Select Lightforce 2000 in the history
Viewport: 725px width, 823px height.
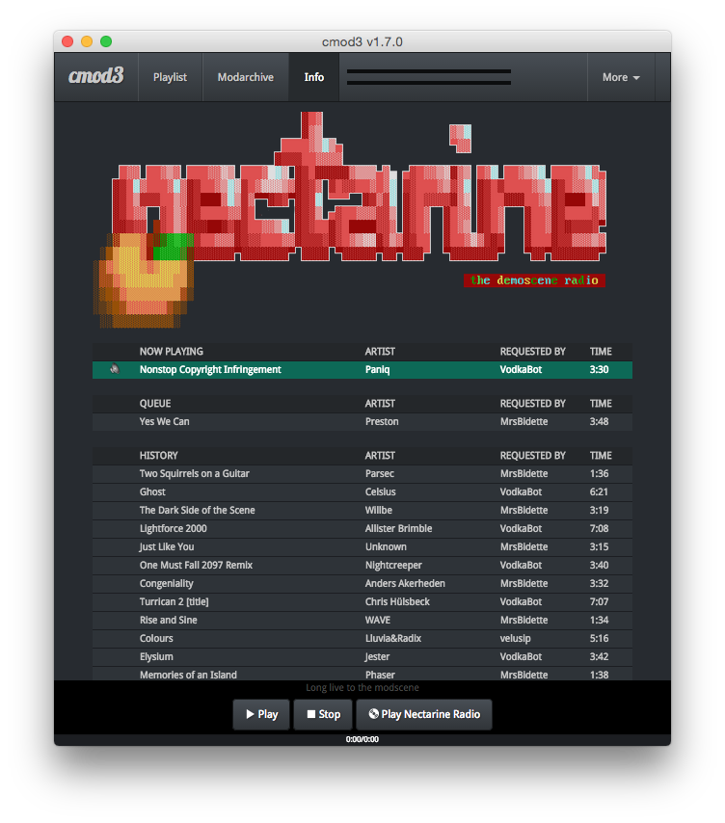tap(174, 528)
